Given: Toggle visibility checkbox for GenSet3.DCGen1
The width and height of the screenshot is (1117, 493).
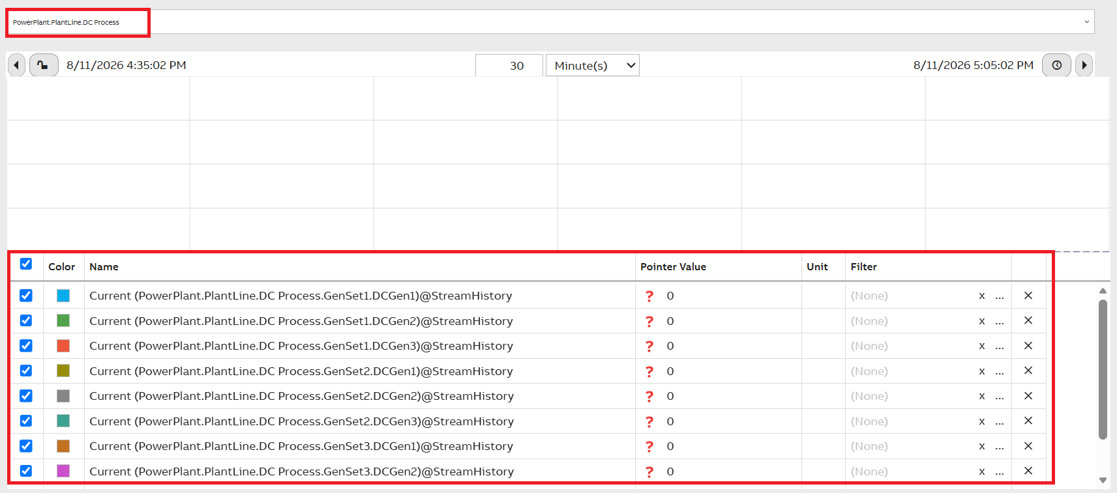Looking at the screenshot, I should 26,446.
